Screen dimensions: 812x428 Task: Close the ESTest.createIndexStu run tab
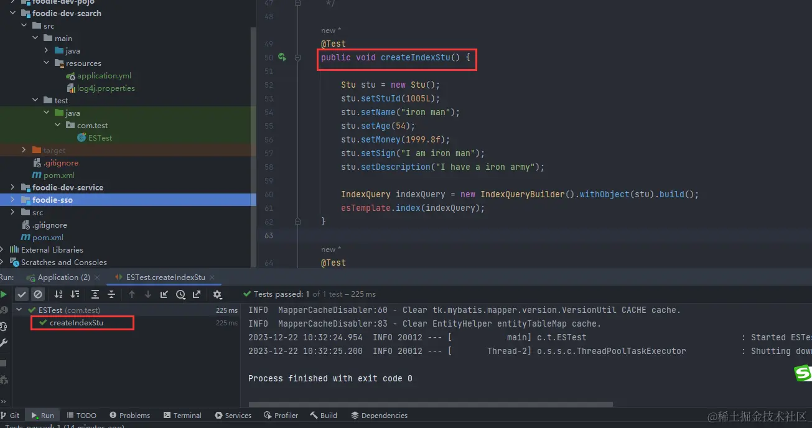pos(213,277)
